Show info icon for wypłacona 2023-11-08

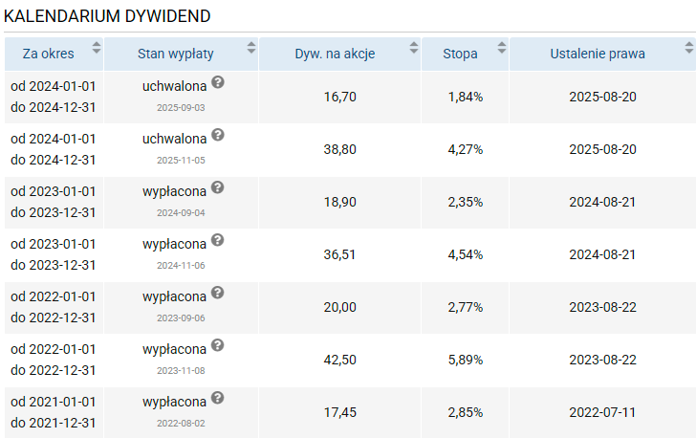[218, 345]
